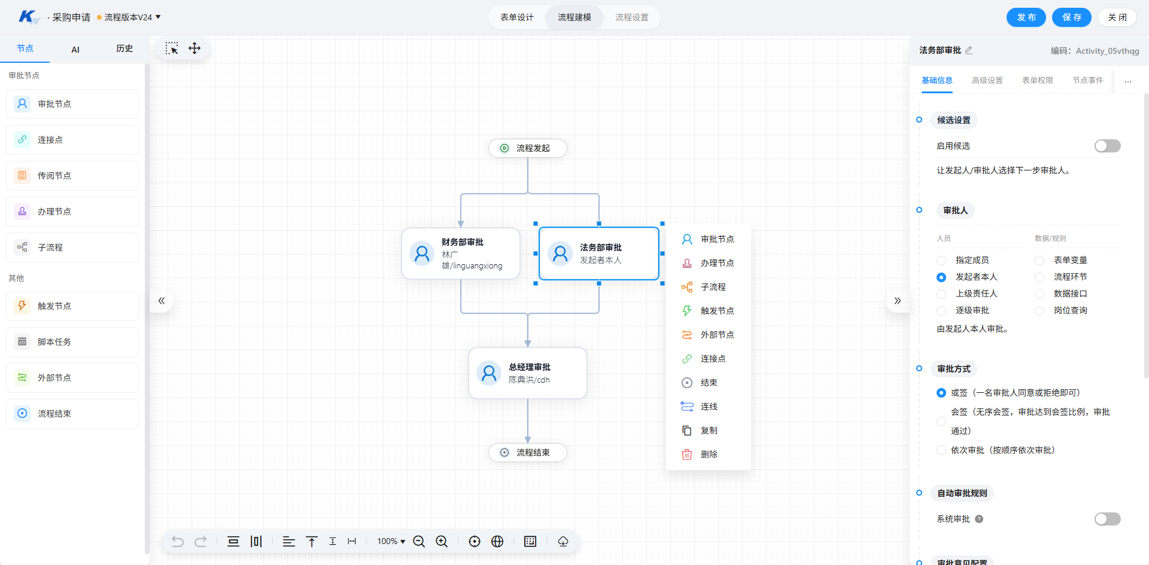Click the align top icon in toolbar
The width and height of the screenshot is (1149, 565).
312,541
